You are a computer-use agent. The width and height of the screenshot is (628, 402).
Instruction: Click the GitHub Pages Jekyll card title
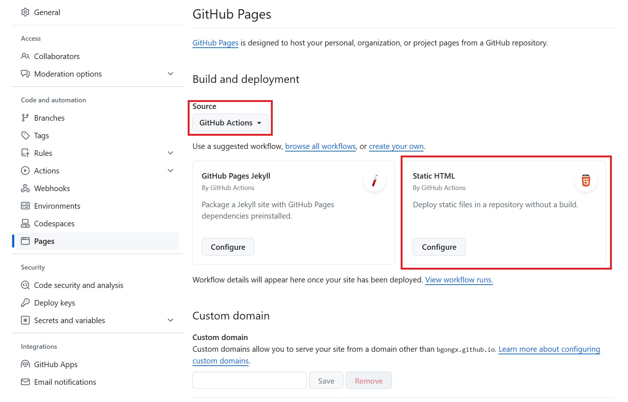tap(236, 176)
